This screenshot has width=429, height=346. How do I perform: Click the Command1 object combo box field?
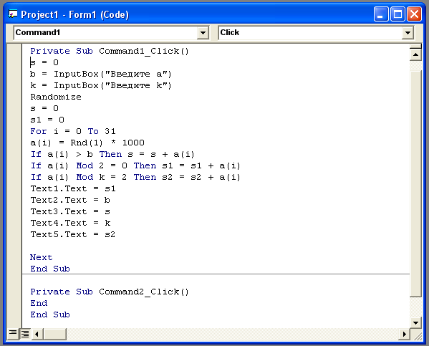coord(111,33)
